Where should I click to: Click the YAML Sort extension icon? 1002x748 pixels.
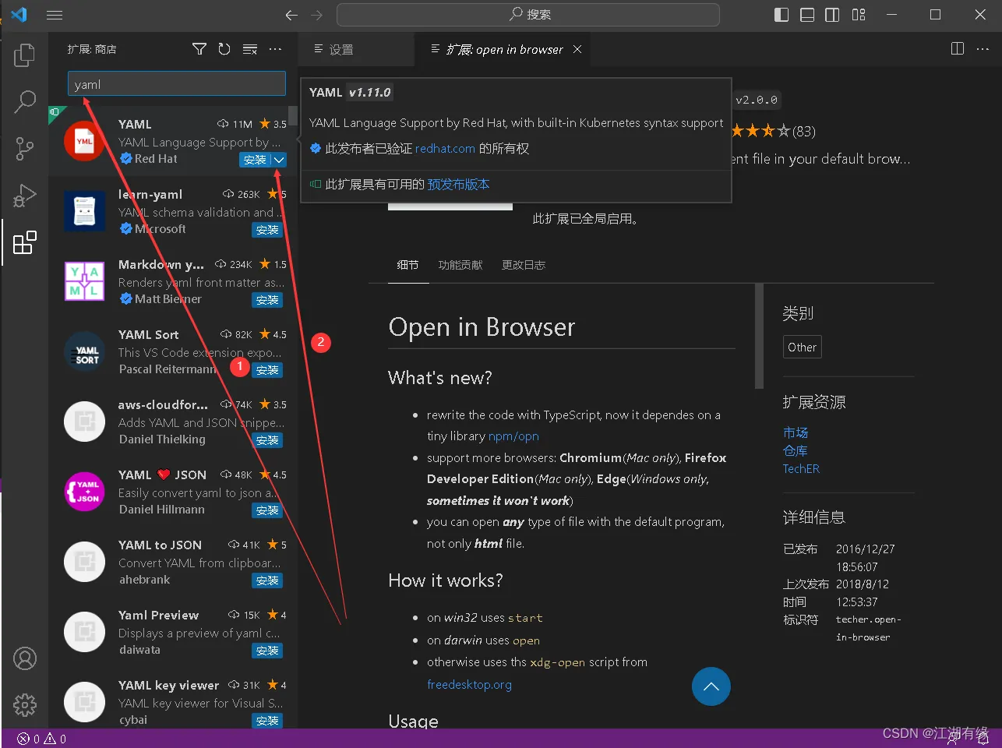(84, 351)
